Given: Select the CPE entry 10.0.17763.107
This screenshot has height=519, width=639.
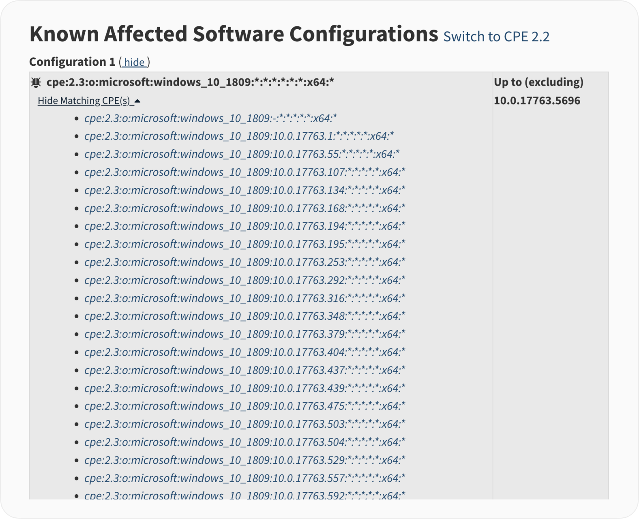Looking at the screenshot, I should coord(244,172).
